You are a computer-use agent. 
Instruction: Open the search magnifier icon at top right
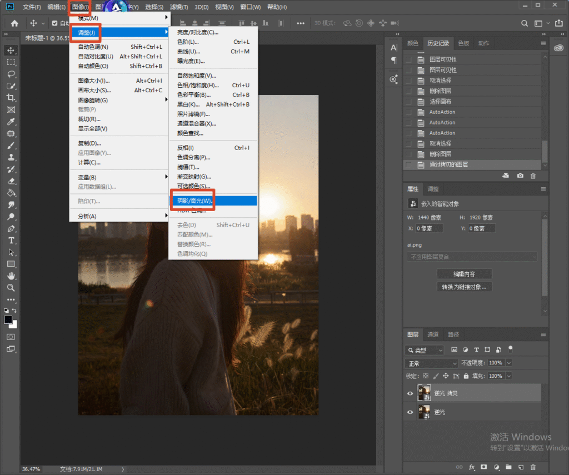pyautogui.click(x=525, y=23)
